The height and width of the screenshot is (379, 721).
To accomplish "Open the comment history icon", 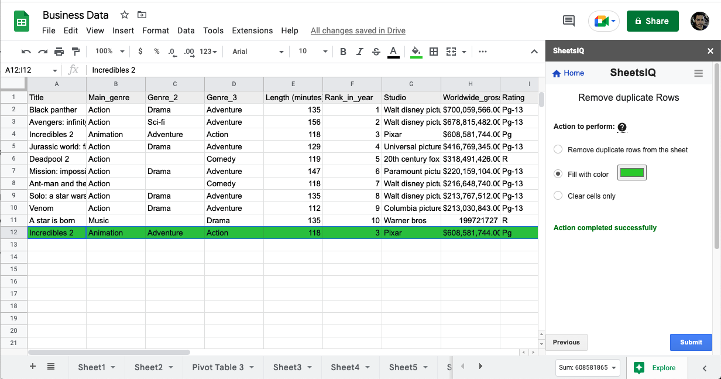I will tap(568, 21).
